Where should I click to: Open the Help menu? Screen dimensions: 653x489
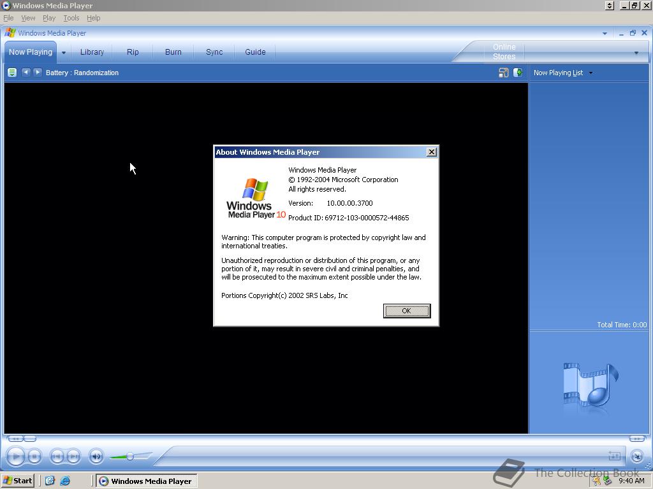tap(93, 18)
